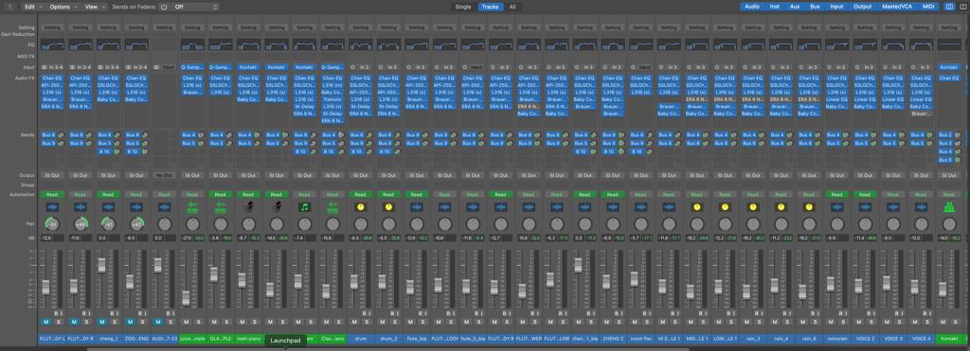The height and width of the screenshot is (351, 970).
Task: Open yellow clock icon of rain_3 channel
Action: (752, 207)
